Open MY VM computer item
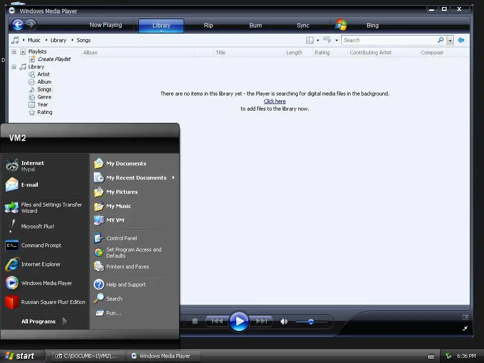The width and height of the screenshot is (484, 363). click(x=134, y=220)
